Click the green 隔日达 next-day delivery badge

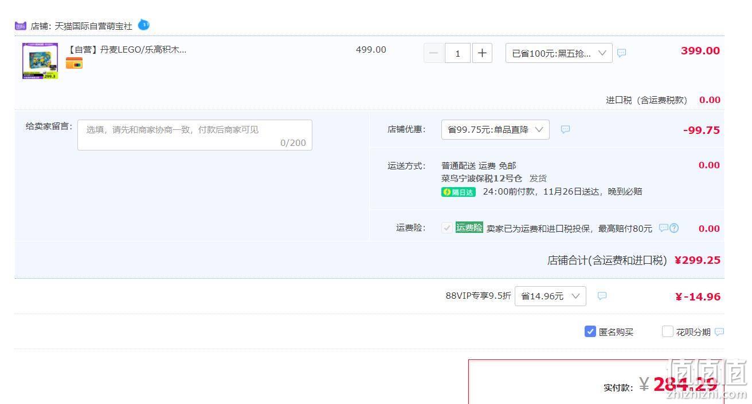click(459, 192)
